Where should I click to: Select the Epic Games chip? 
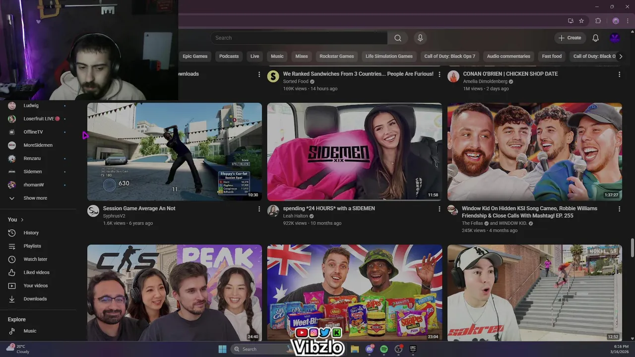pos(195,57)
